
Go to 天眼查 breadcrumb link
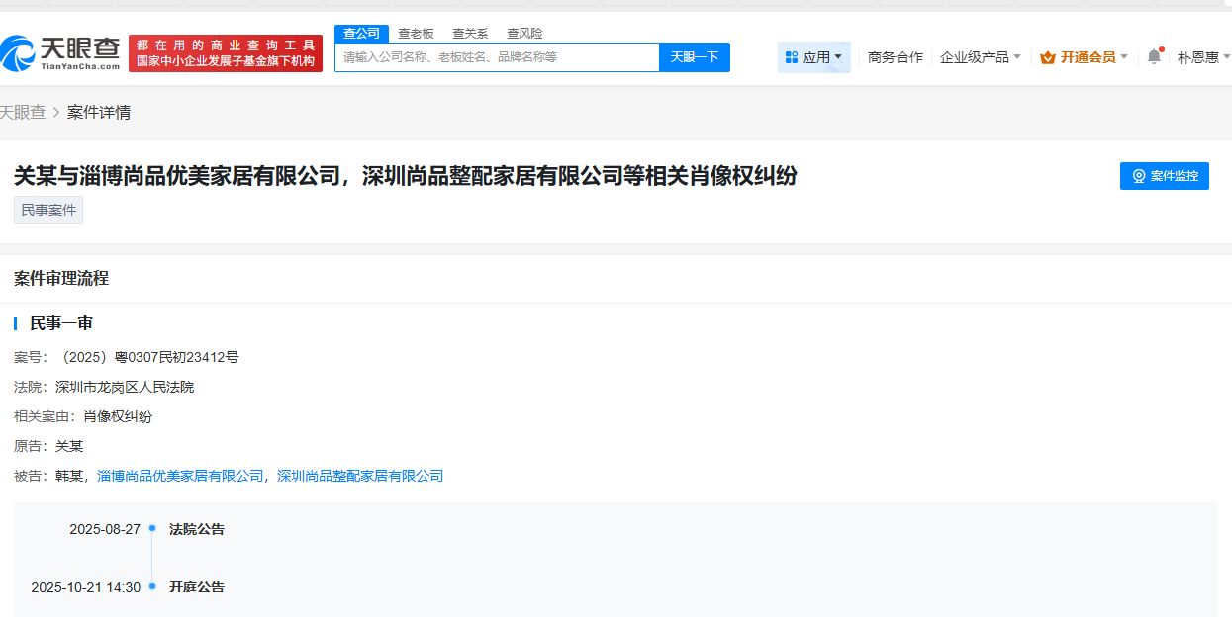[x=23, y=112]
